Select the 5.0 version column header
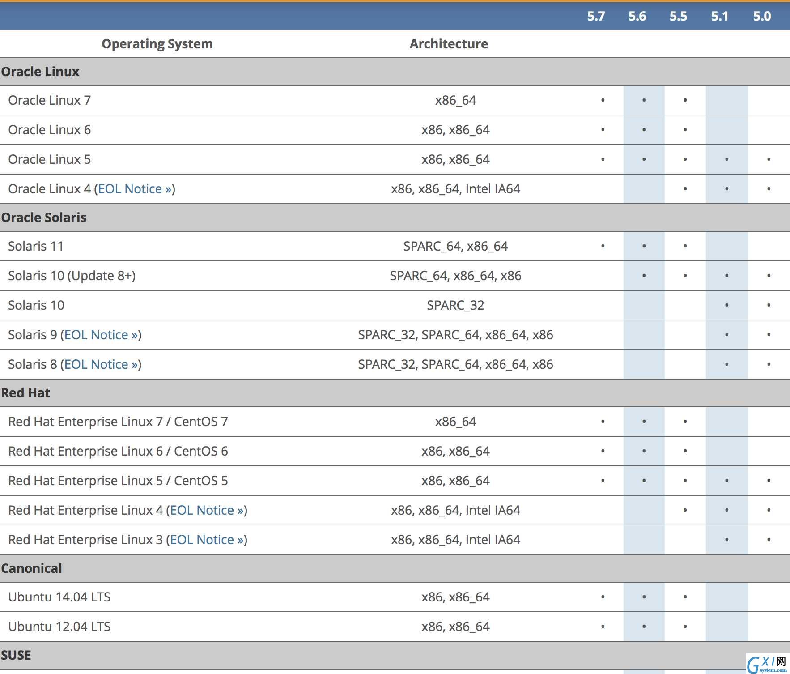790x674 pixels. pyautogui.click(x=762, y=17)
